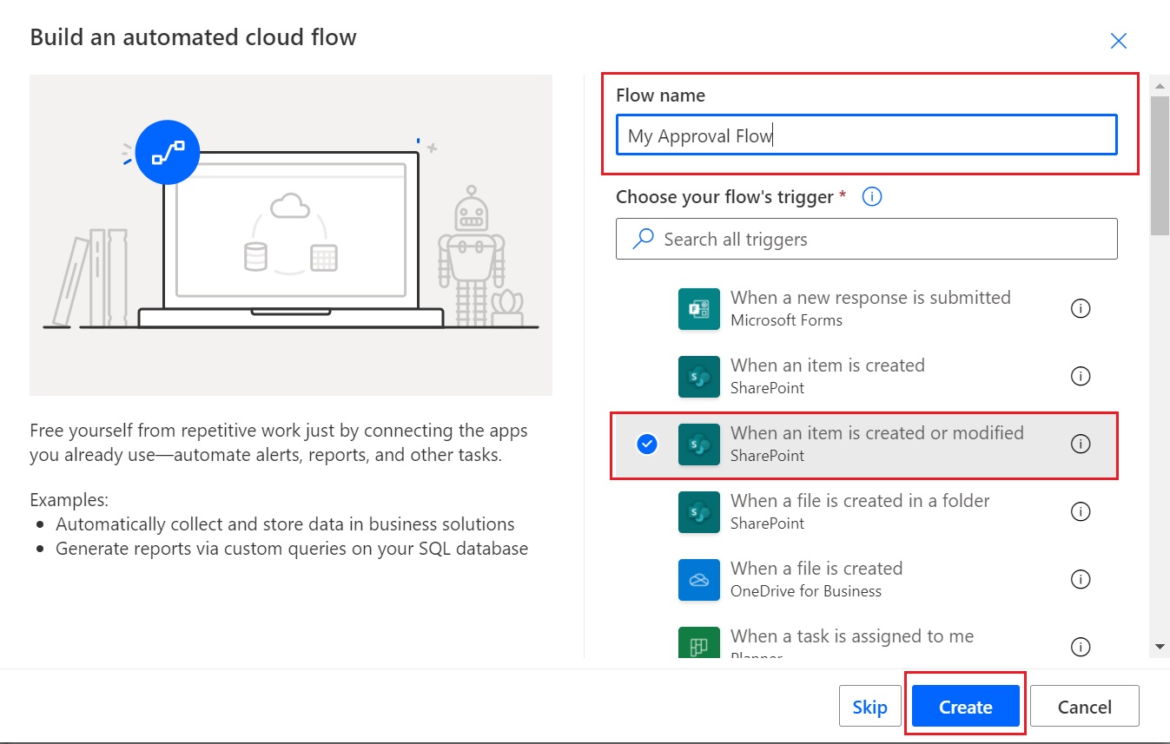The image size is (1170, 744).
Task: Click info icon beside Choose your flow's trigger
Action: coord(872,197)
